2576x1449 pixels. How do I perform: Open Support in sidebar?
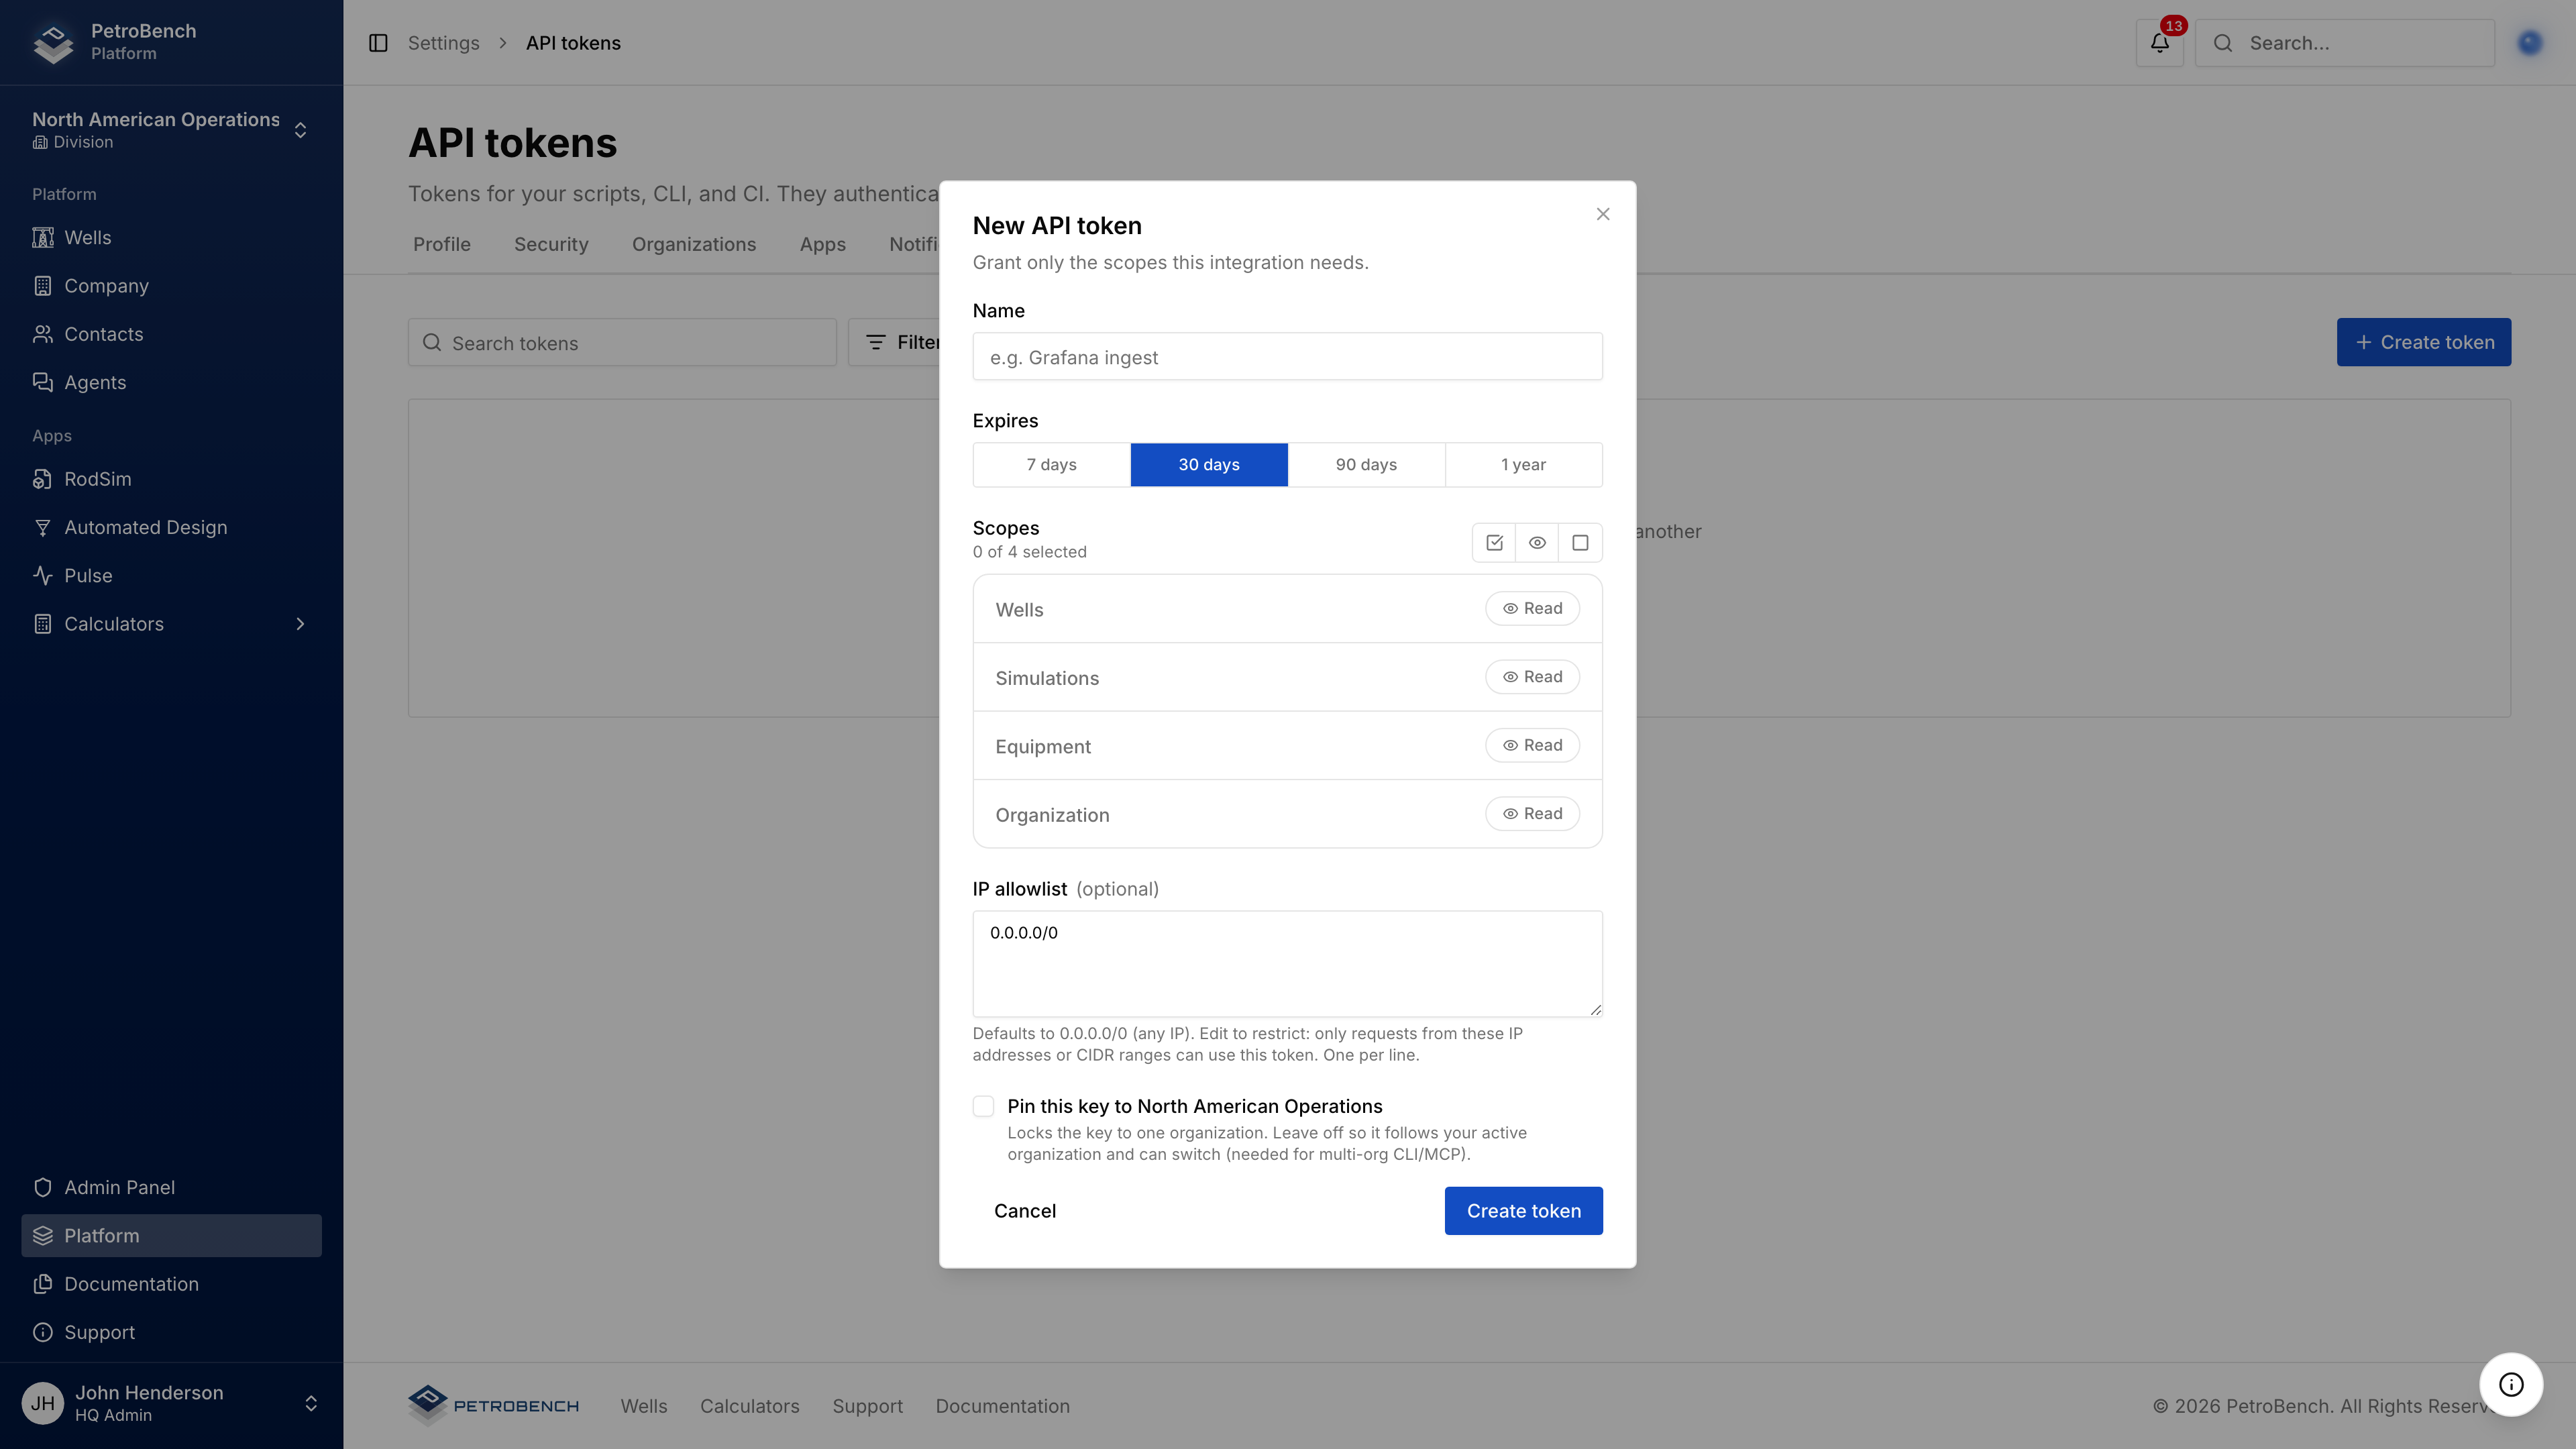point(171,1332)
